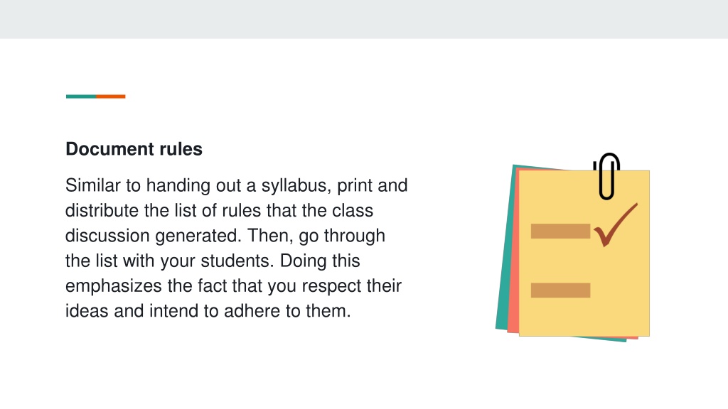728x409 pixels.
Task: Click the last line ending "adhere to them."
Action: tap(208, 311)
